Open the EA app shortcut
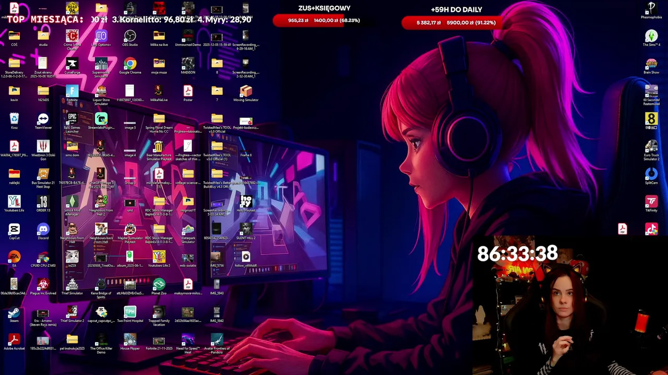Image resolution: width=668 pixels, height=375 pixels. [x=14, y=258]
